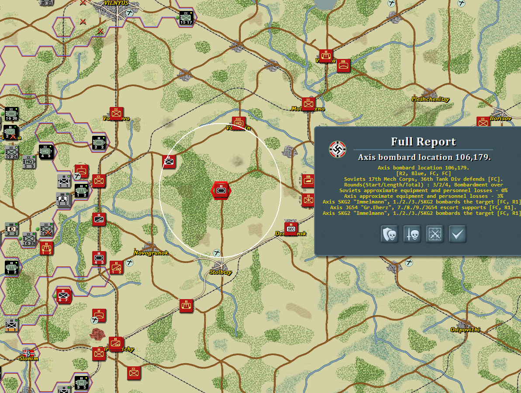Select the German armor unit marked 16 20
The image size is (521, 393).
[x=11, y=114]
